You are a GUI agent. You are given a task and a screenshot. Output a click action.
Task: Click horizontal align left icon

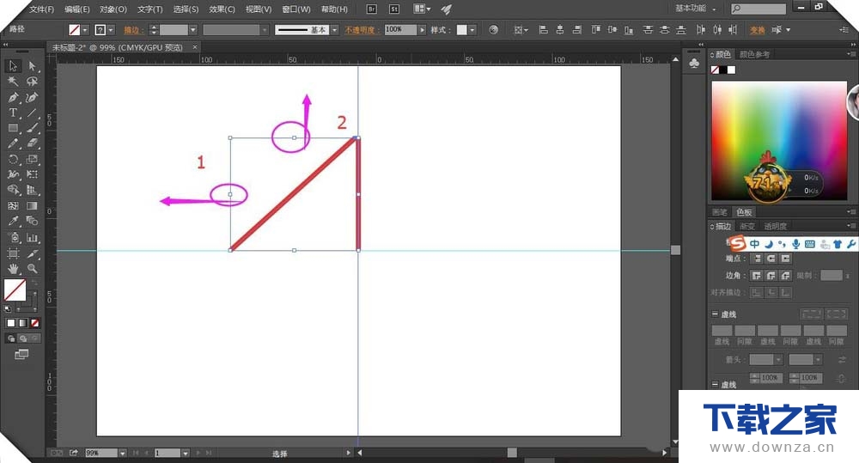pos(544,29)
